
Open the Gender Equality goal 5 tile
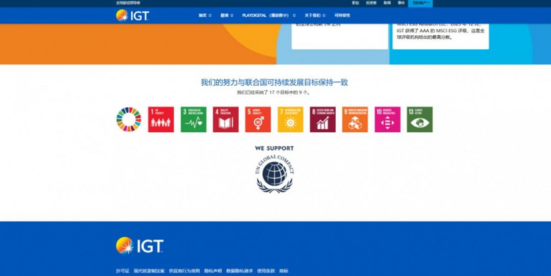(x=258, y=120)
